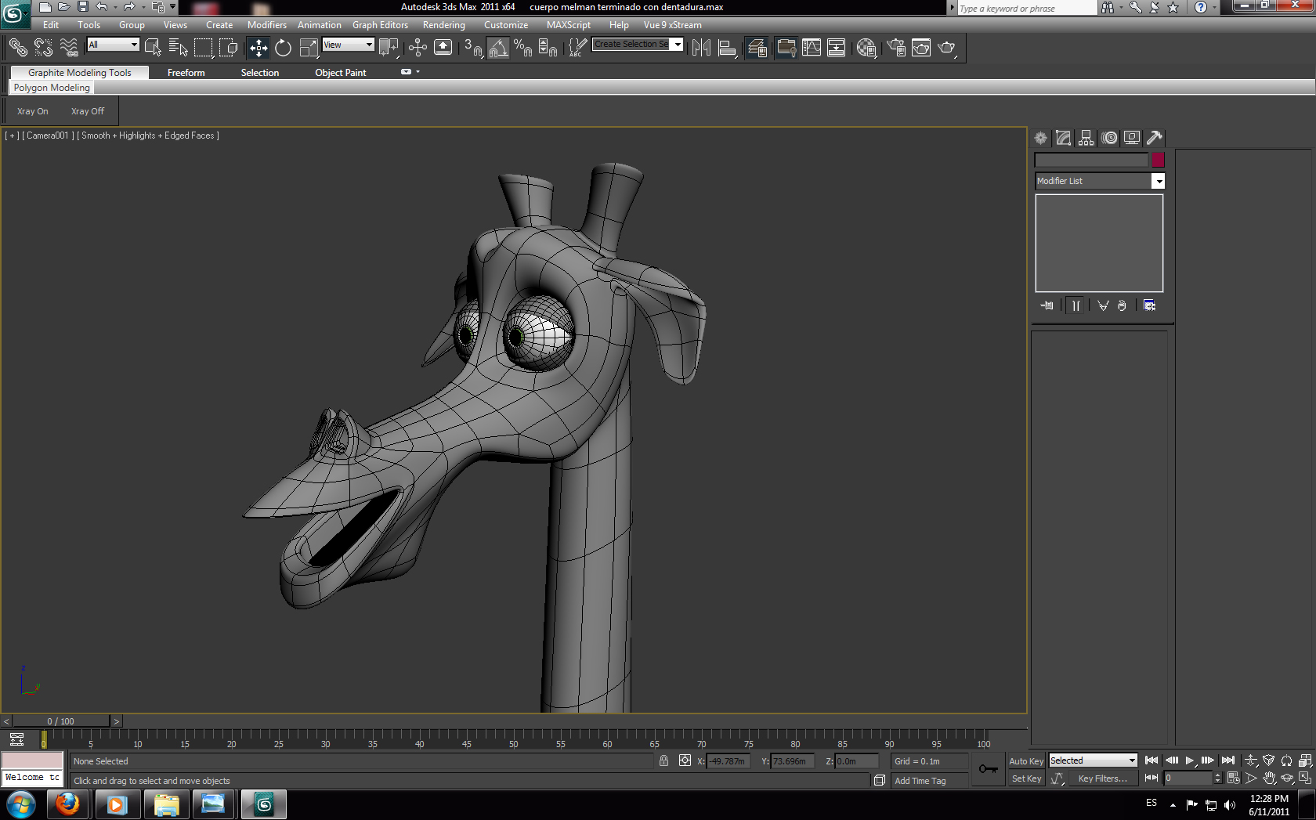The height and width of the screenshot is (820, 1316).
Task: Toggle the selection lock icon
Action: [663, 760]
